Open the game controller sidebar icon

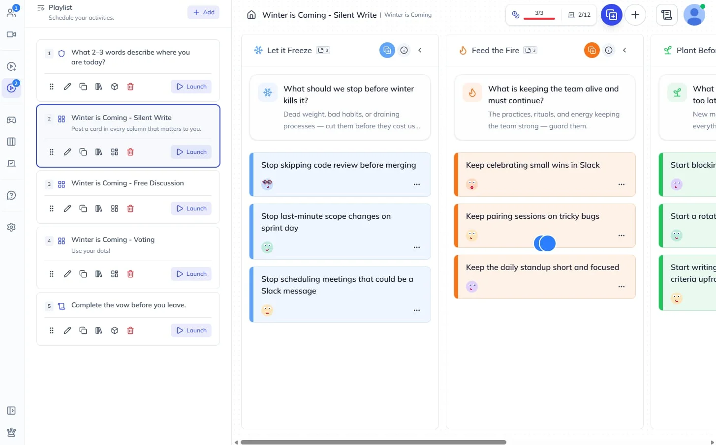point(11,120)
